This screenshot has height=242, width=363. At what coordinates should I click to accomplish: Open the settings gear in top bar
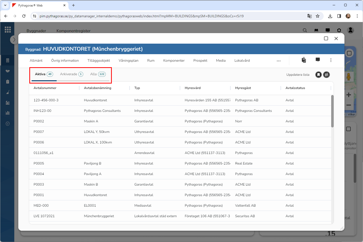(x=339, y=30)
